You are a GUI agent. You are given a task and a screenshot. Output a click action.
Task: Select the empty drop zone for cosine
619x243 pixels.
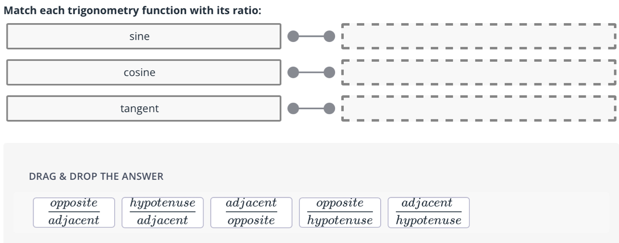pos(478,72)
